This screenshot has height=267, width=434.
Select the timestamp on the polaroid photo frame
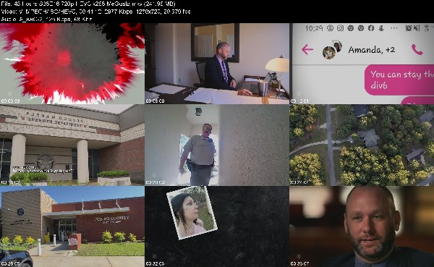pyautogui.click(x=155, y=263)
